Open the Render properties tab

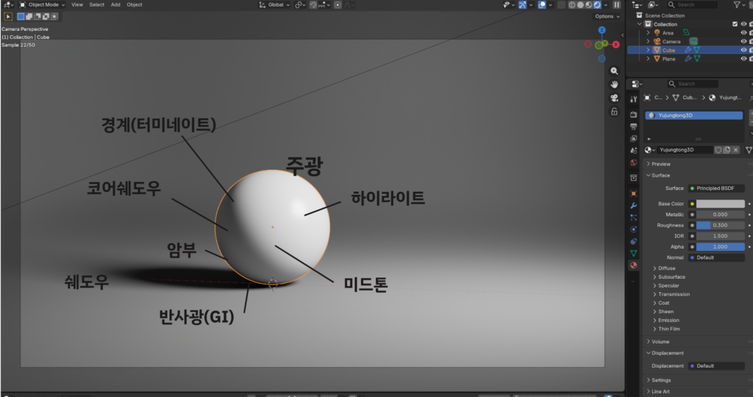(x=633, y=114)
